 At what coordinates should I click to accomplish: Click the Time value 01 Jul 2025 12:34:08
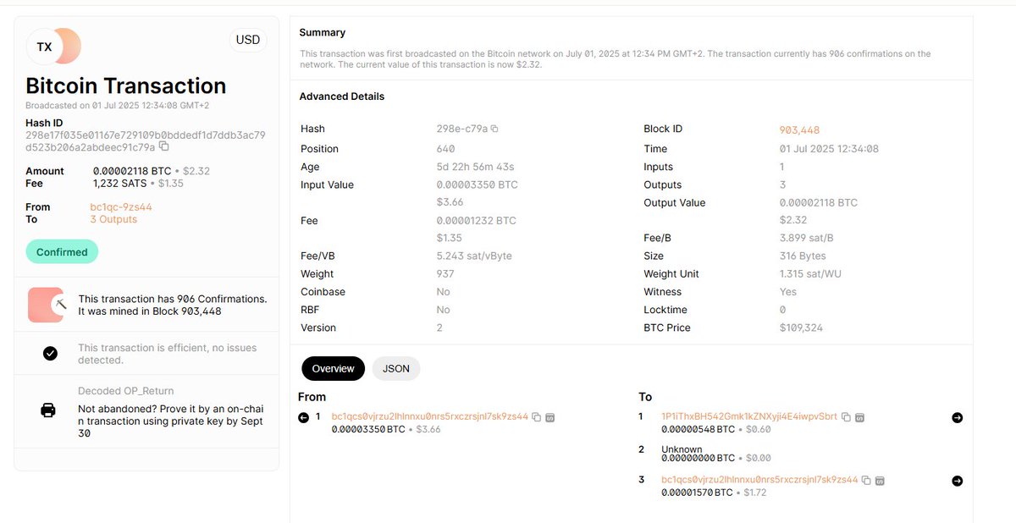point(829,149)
